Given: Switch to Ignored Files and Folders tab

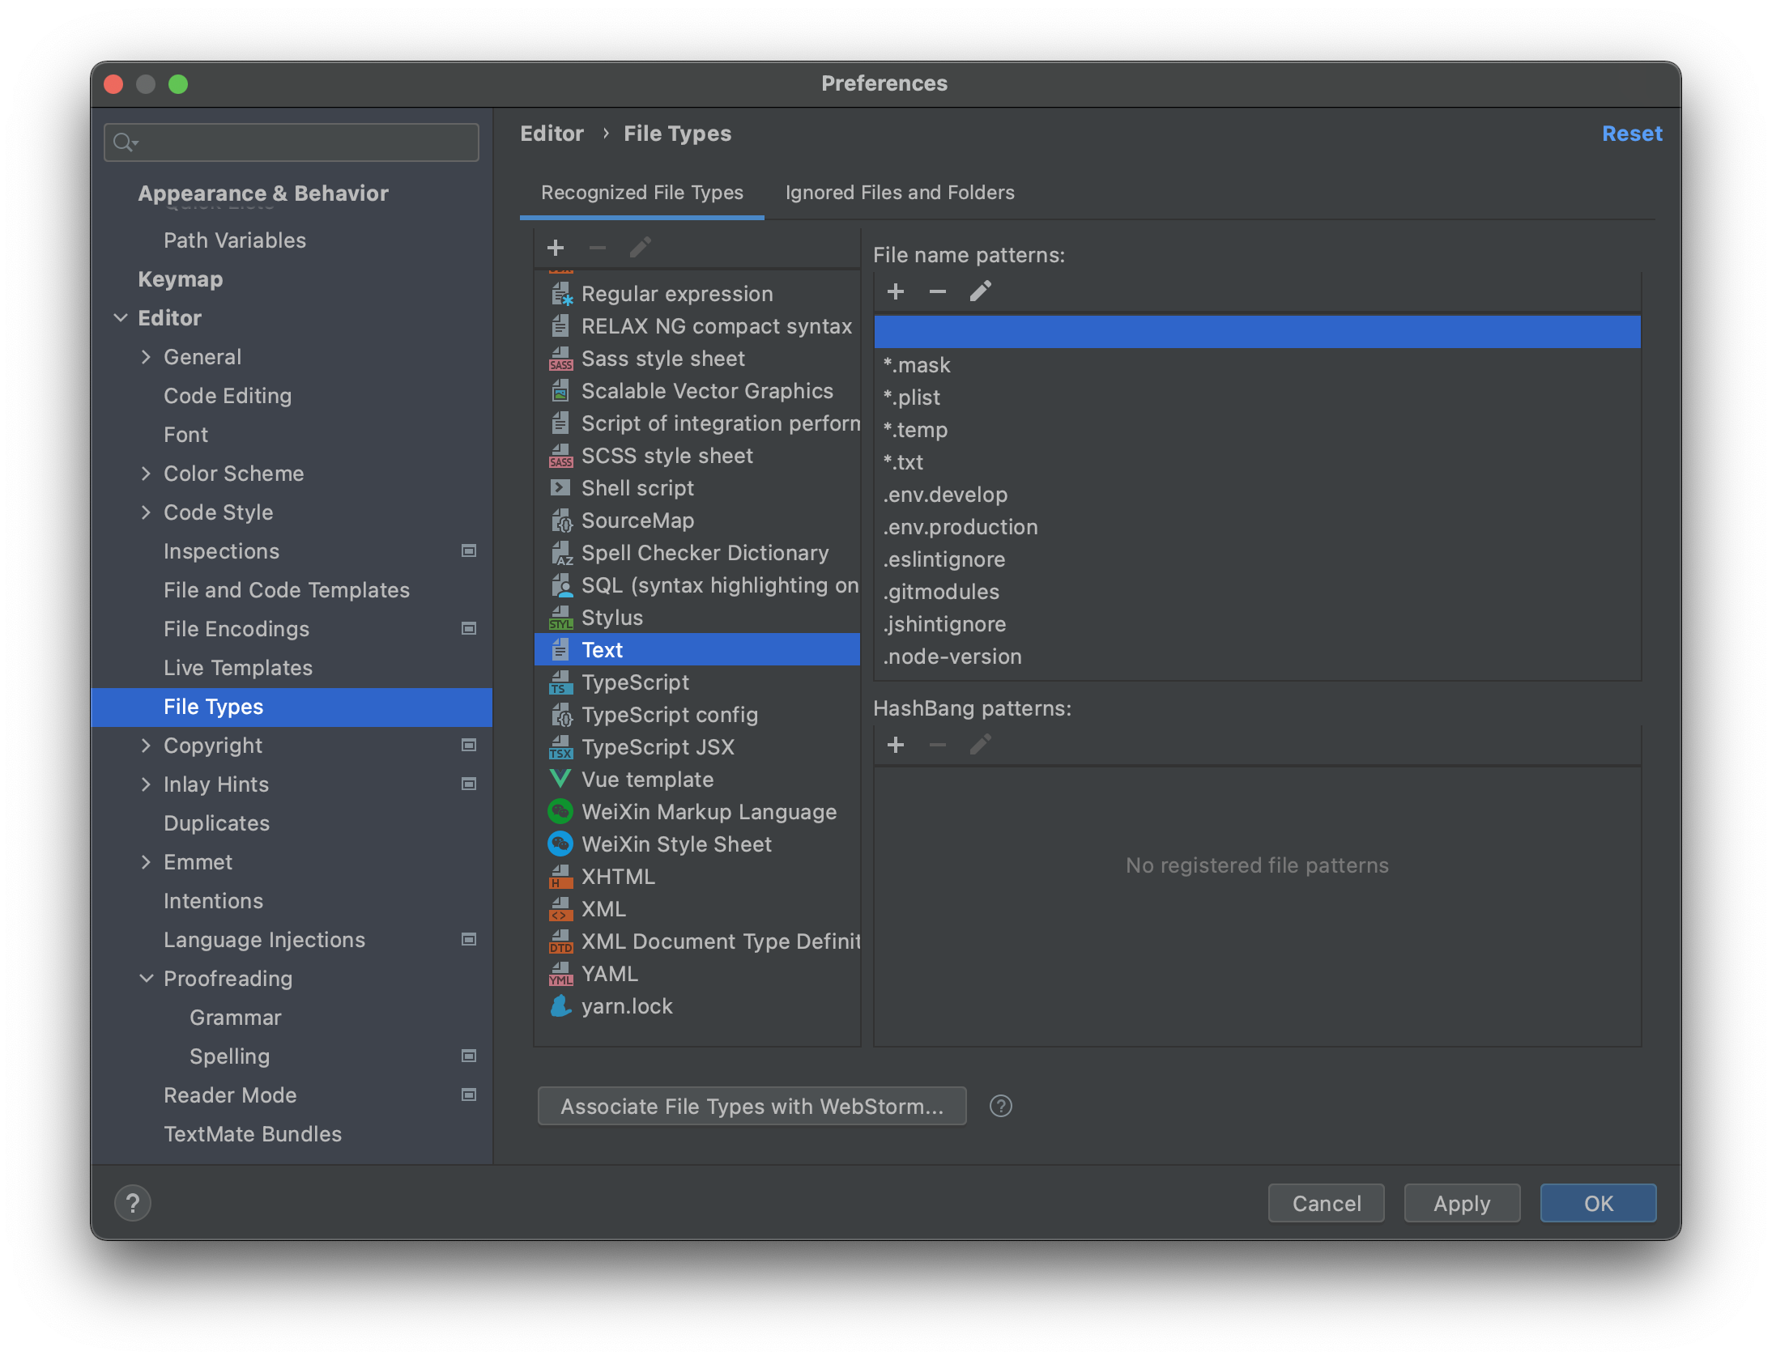Looking at the screenshot, I should pyautogui.click(x=899, y=193).
